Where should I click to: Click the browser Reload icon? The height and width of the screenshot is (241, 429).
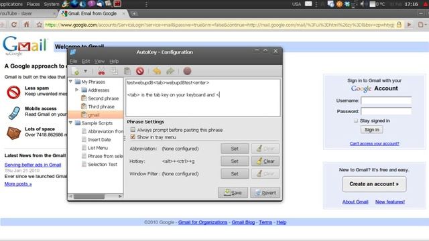click(x=13, y=25)
